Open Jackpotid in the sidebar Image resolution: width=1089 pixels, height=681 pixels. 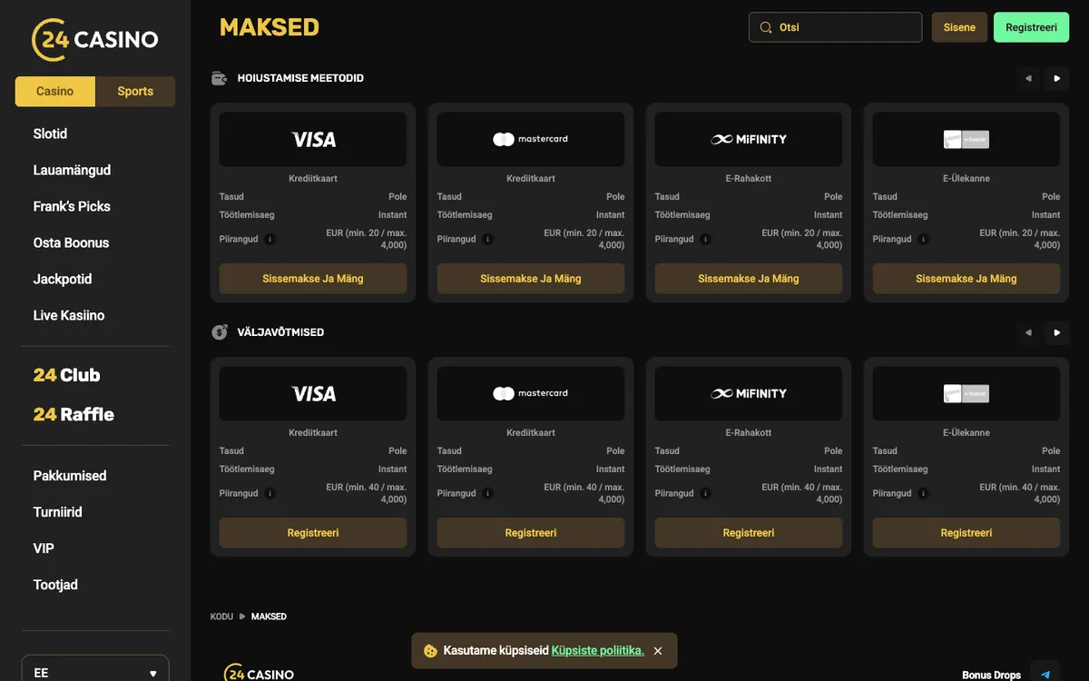point(63,279)
